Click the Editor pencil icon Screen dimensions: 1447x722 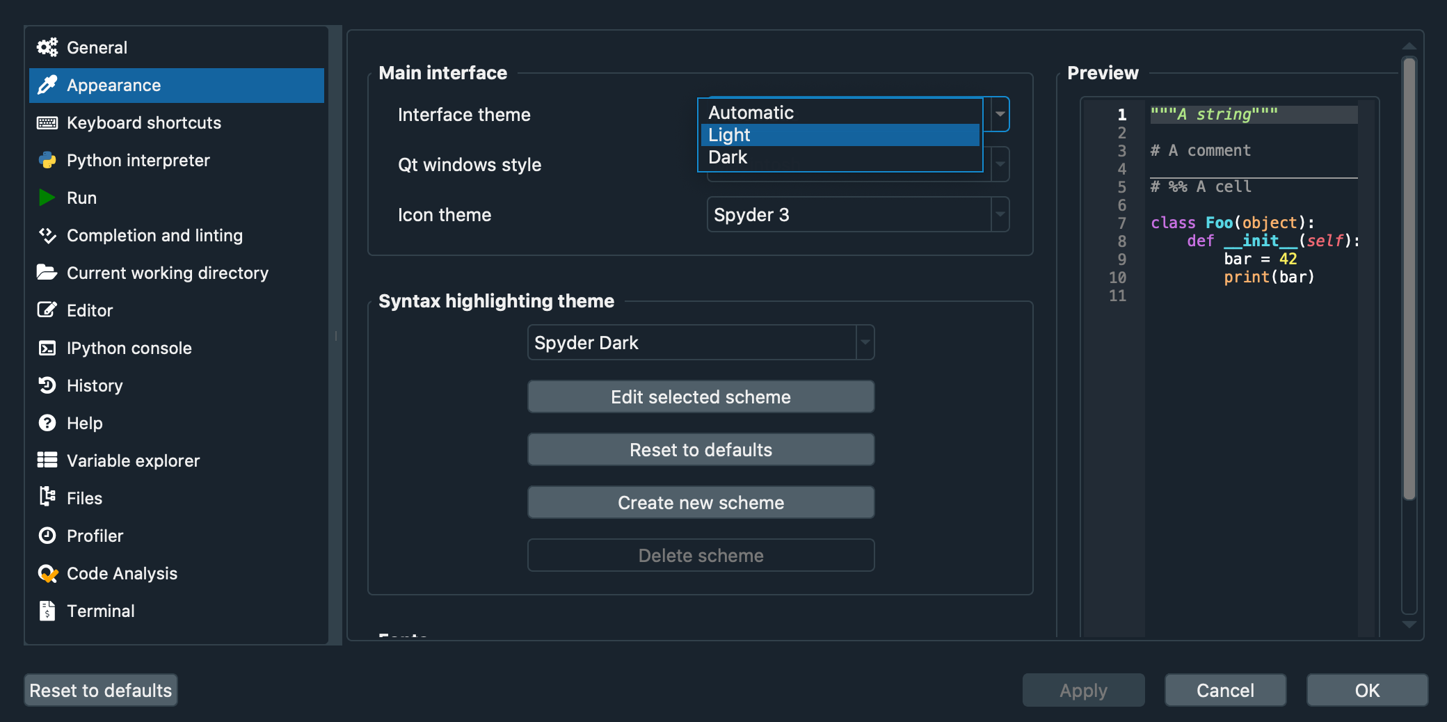pos(47,310)
